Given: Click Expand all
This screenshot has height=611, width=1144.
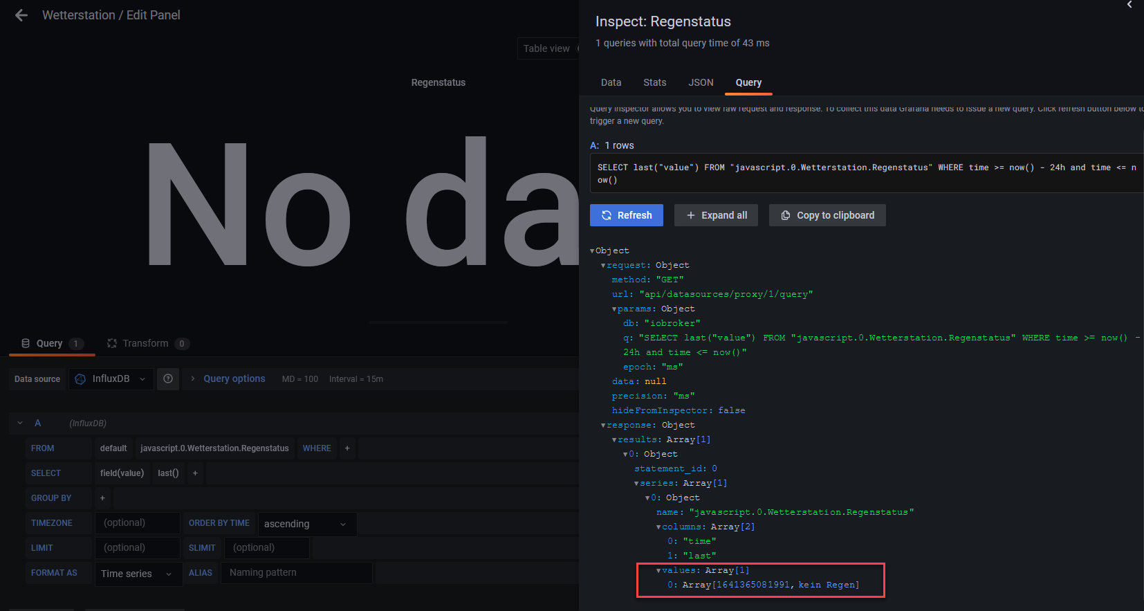Looking at the screenshot, I should coord(717,215).
